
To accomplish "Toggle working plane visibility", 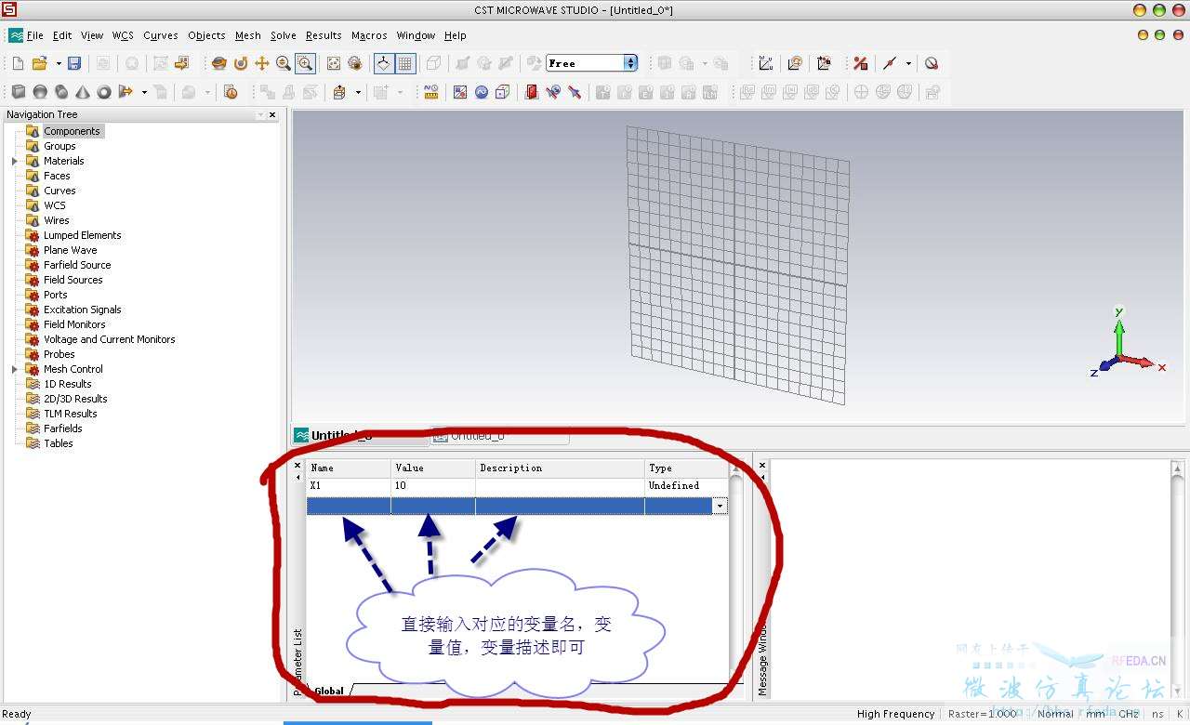I will click(x=383, y=63).
